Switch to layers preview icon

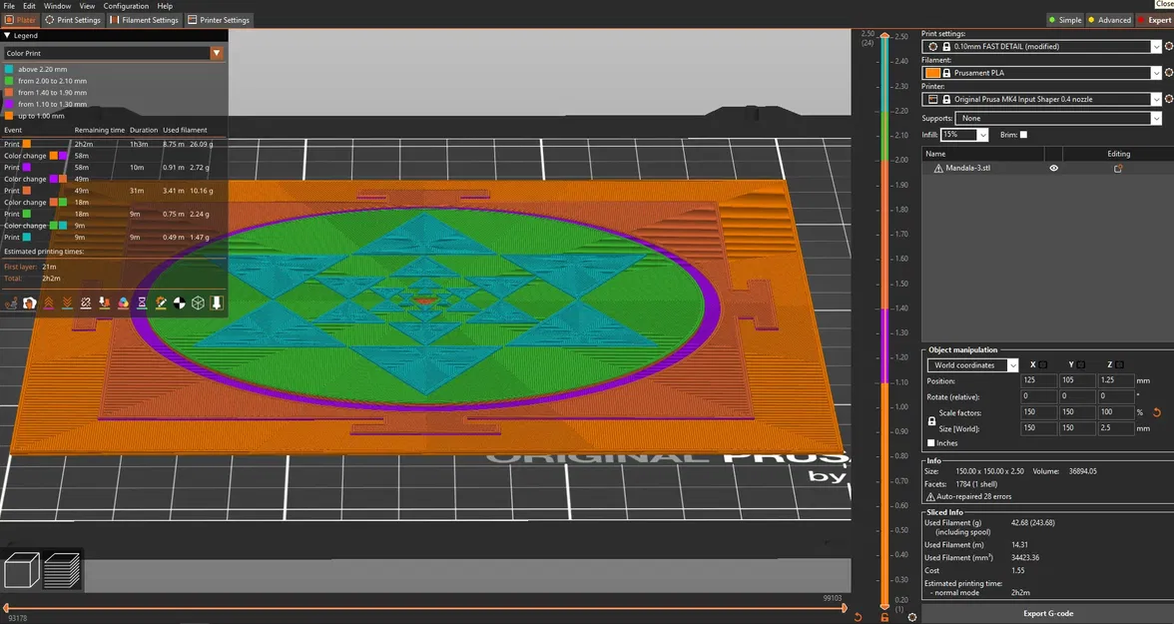(62, 570)
